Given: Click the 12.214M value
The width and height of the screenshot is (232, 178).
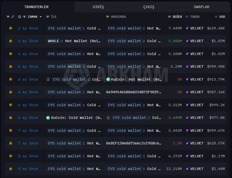Looking at the screenshot, I should point(174,169).
